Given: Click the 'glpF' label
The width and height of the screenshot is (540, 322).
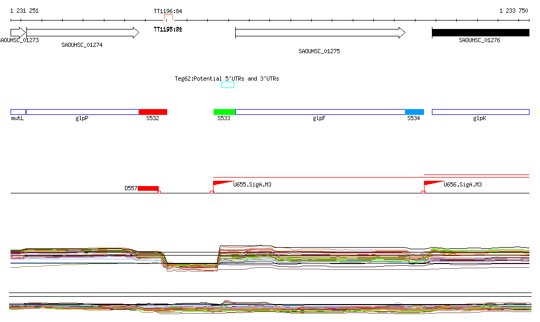Looking at the screenshot, I should (x=319, y=119).
